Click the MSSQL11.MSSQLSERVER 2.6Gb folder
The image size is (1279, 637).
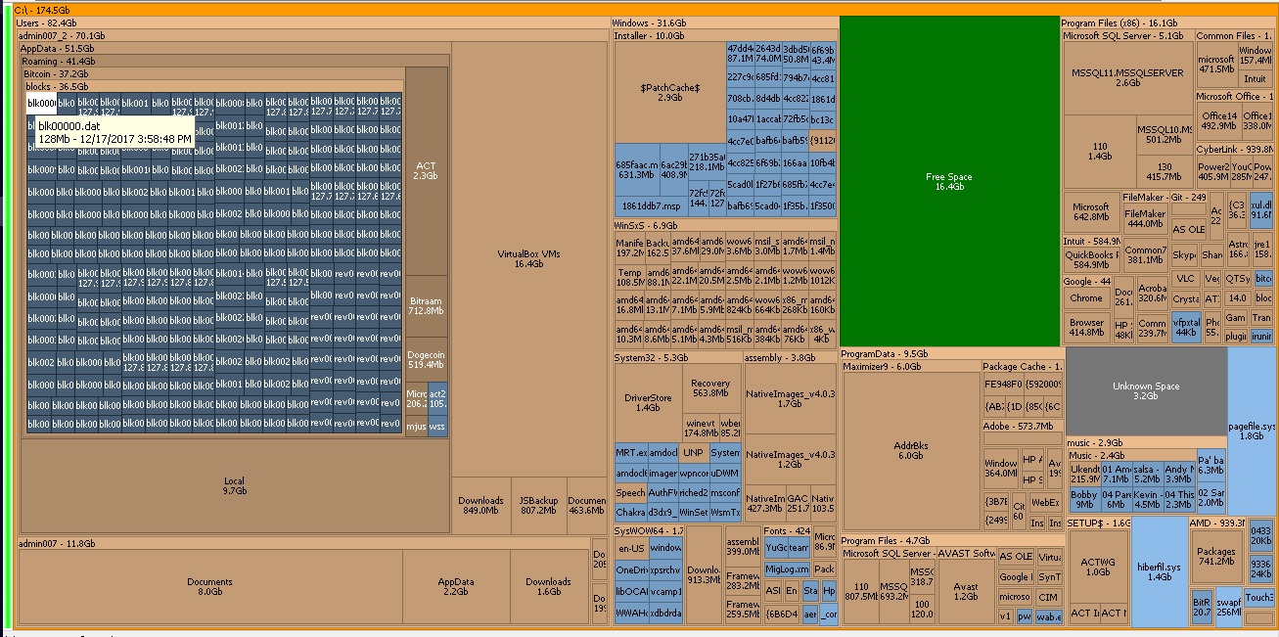[1127, 78]
